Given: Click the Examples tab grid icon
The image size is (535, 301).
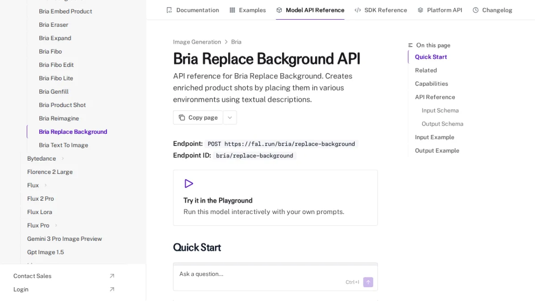Looking at the screenshot, I should click(232, 10).
